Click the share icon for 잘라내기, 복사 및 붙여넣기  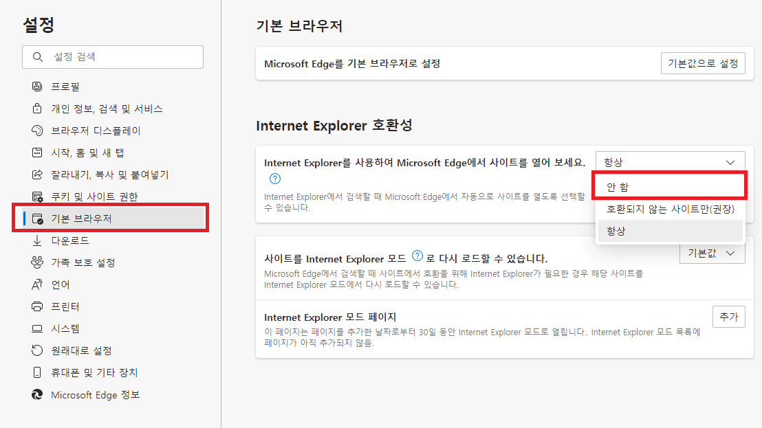click(x=37, y=174)
